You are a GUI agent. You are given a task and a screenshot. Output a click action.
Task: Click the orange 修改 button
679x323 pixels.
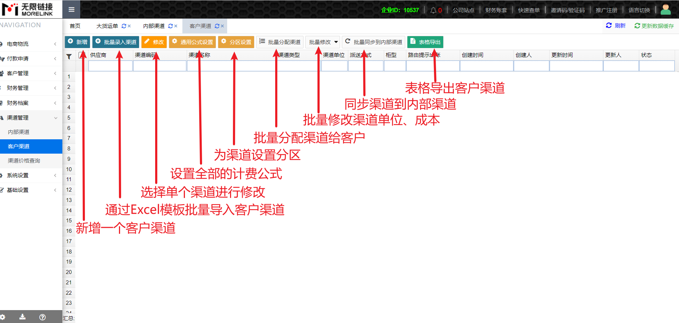tap(154, 42)
